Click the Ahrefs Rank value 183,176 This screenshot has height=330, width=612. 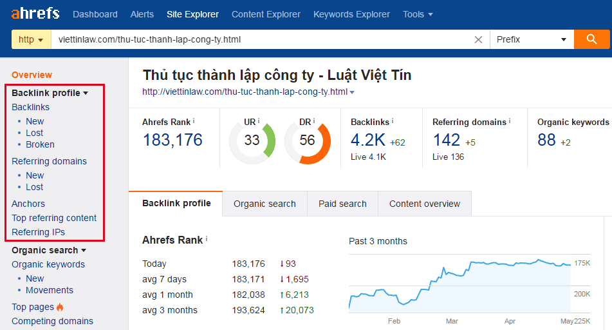point(172,140)
